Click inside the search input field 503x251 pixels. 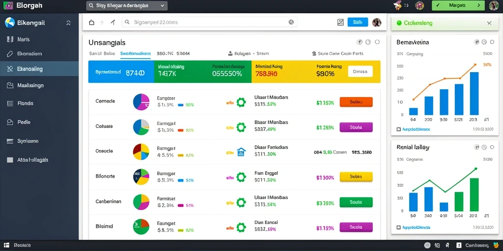tap(209, 22)
